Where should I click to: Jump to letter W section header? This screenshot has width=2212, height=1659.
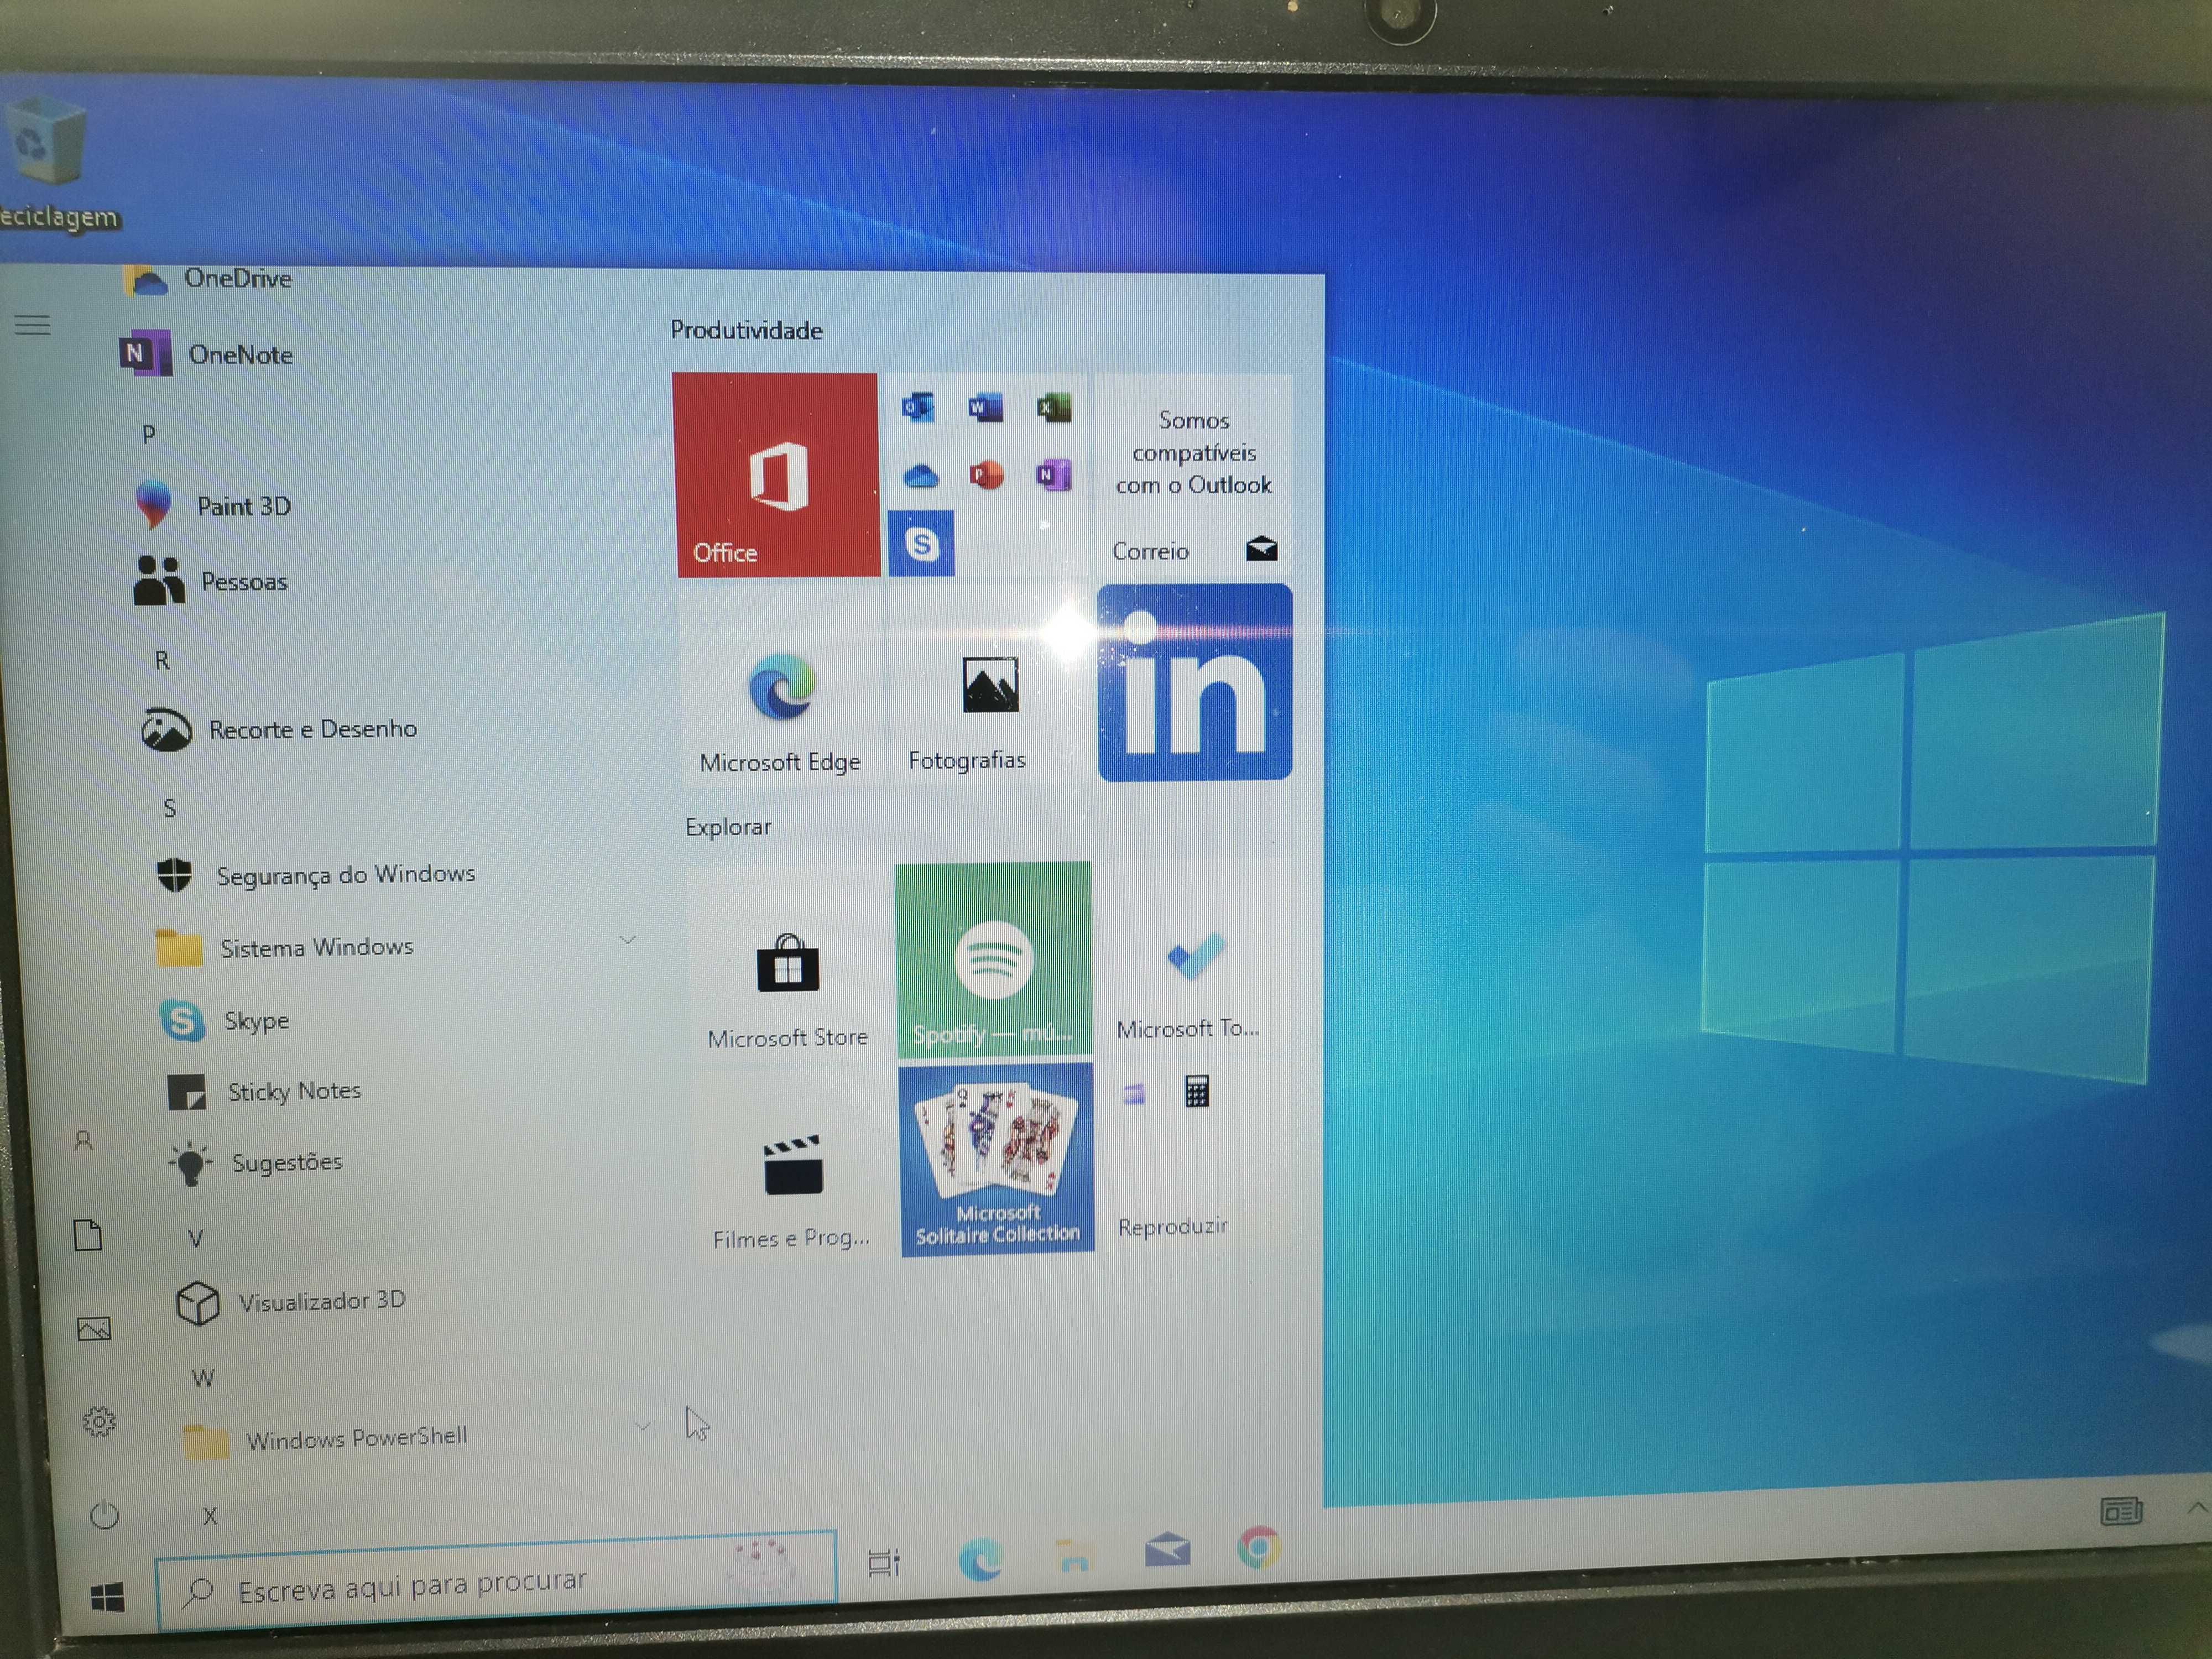pyautogui.click(x=202, y=1378)
